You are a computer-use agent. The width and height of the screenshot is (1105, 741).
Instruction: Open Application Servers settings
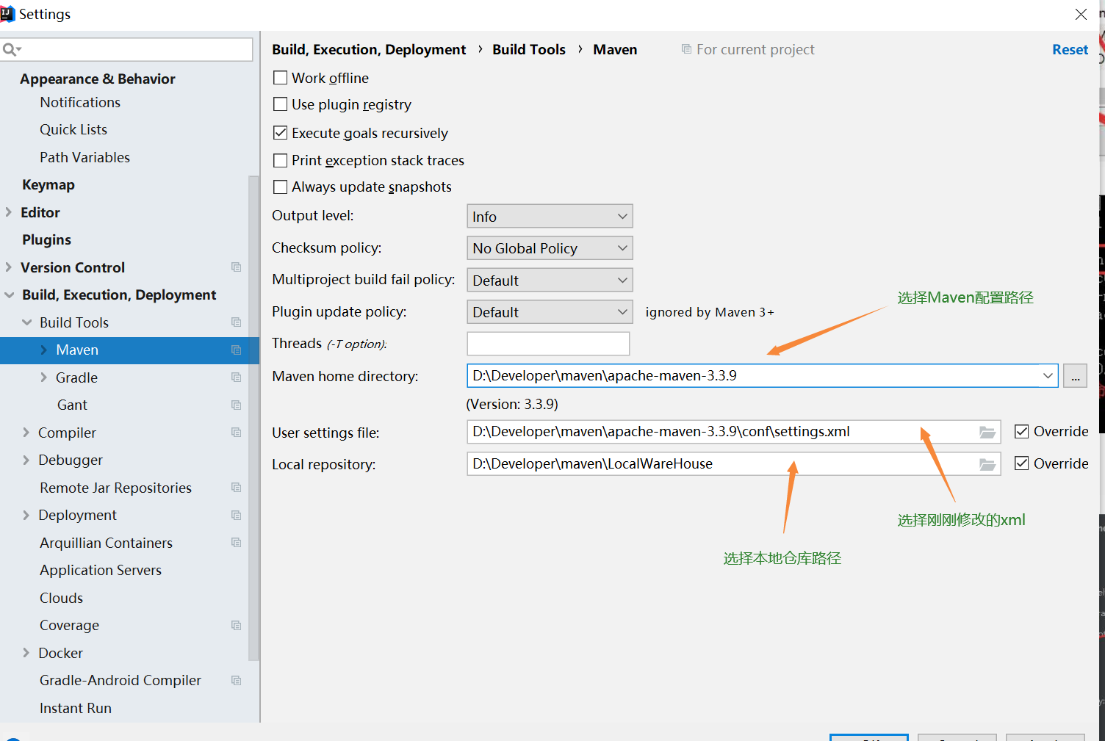click(101, 571)
